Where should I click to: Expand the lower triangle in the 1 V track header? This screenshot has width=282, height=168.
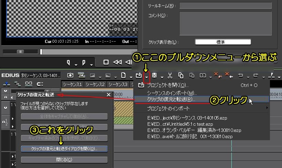pos(13,126)
